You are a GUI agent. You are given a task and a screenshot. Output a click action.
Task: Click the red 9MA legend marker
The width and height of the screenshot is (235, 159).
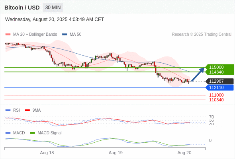27,111
